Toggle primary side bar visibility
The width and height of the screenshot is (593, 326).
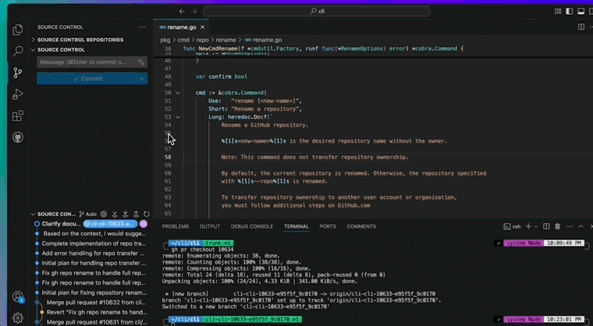569,12
